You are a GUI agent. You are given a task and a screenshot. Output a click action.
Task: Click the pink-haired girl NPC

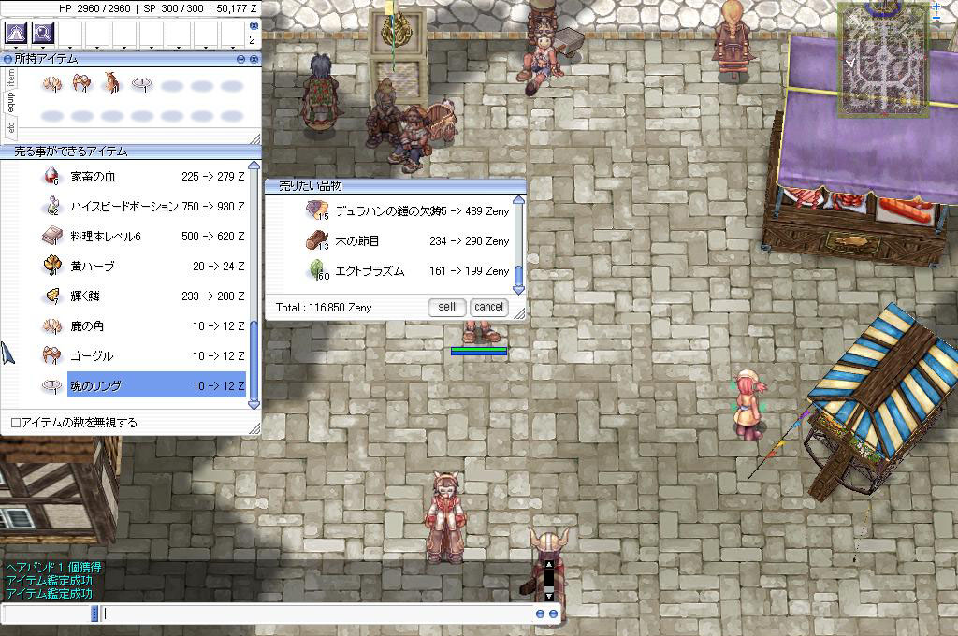[748, 404]
